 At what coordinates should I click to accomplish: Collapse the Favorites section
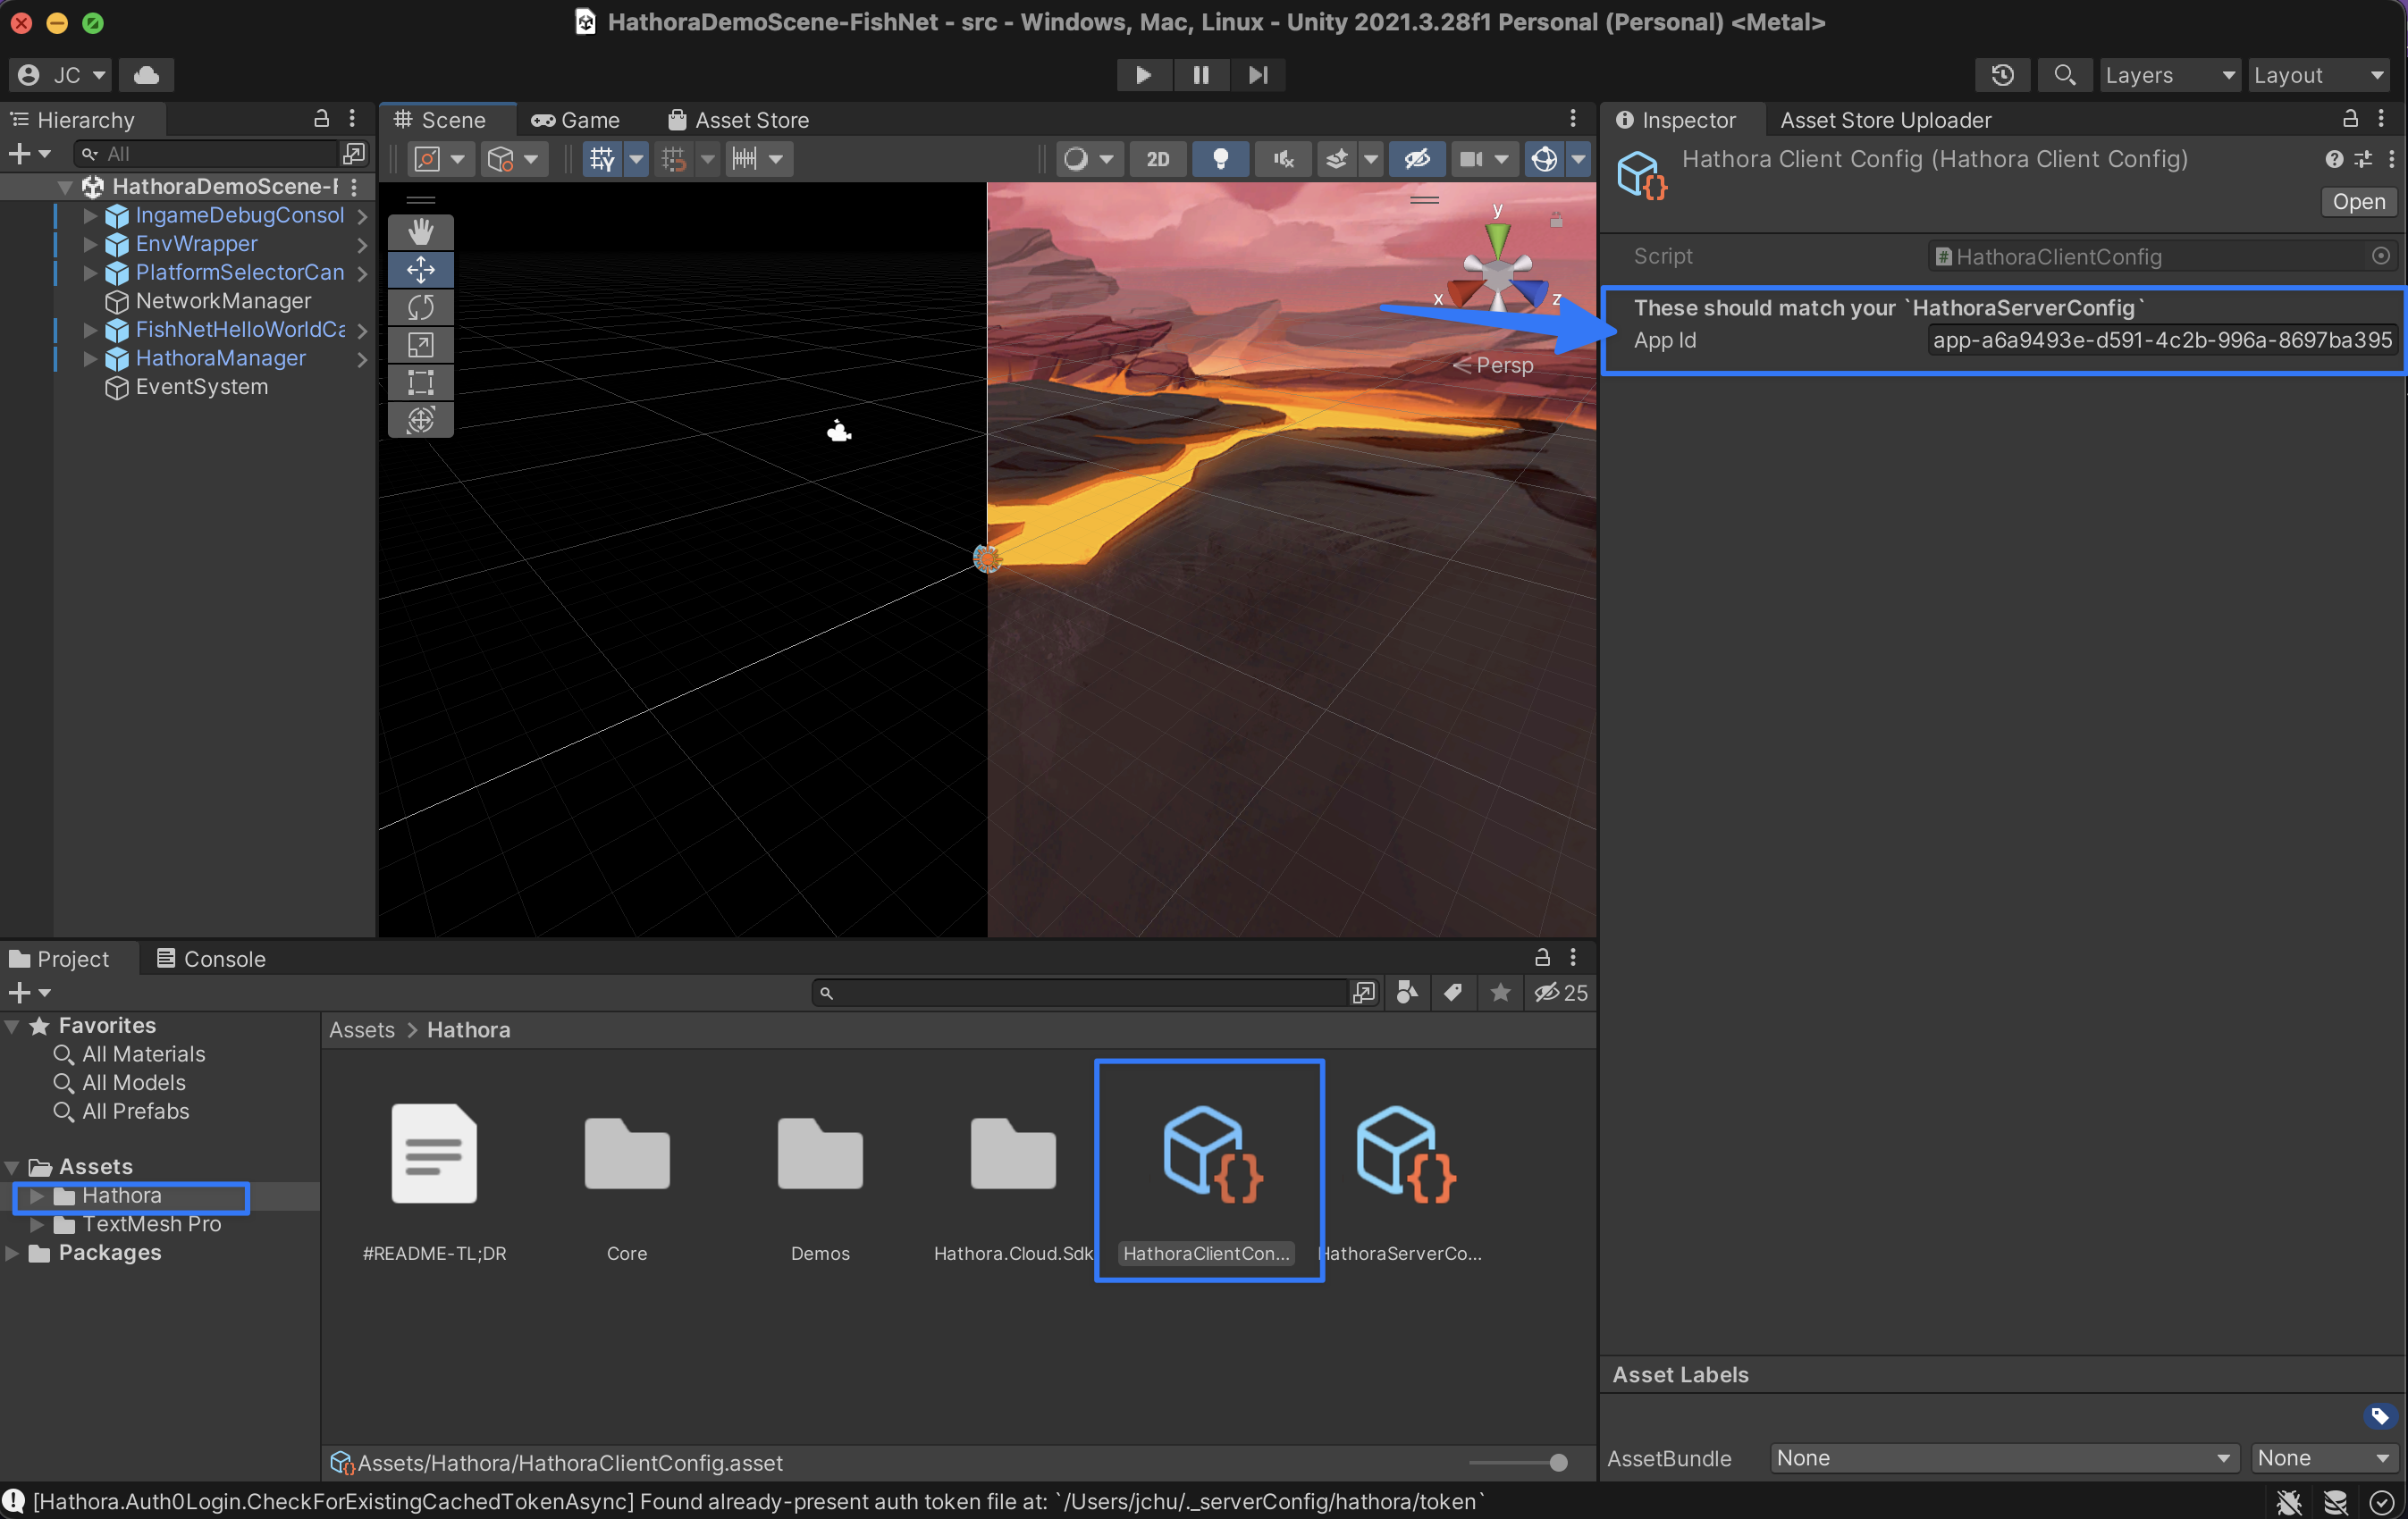coord(13,1026)
